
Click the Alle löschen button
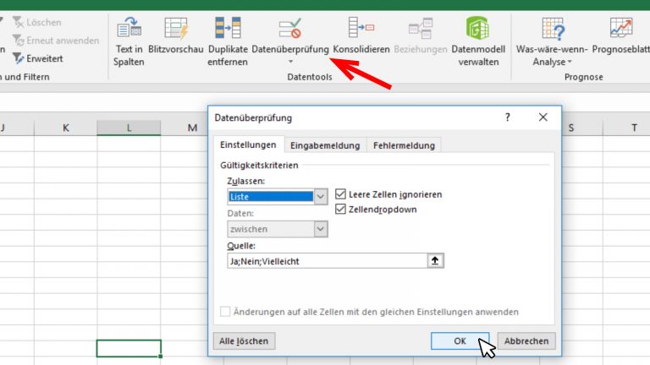(244, 341)
